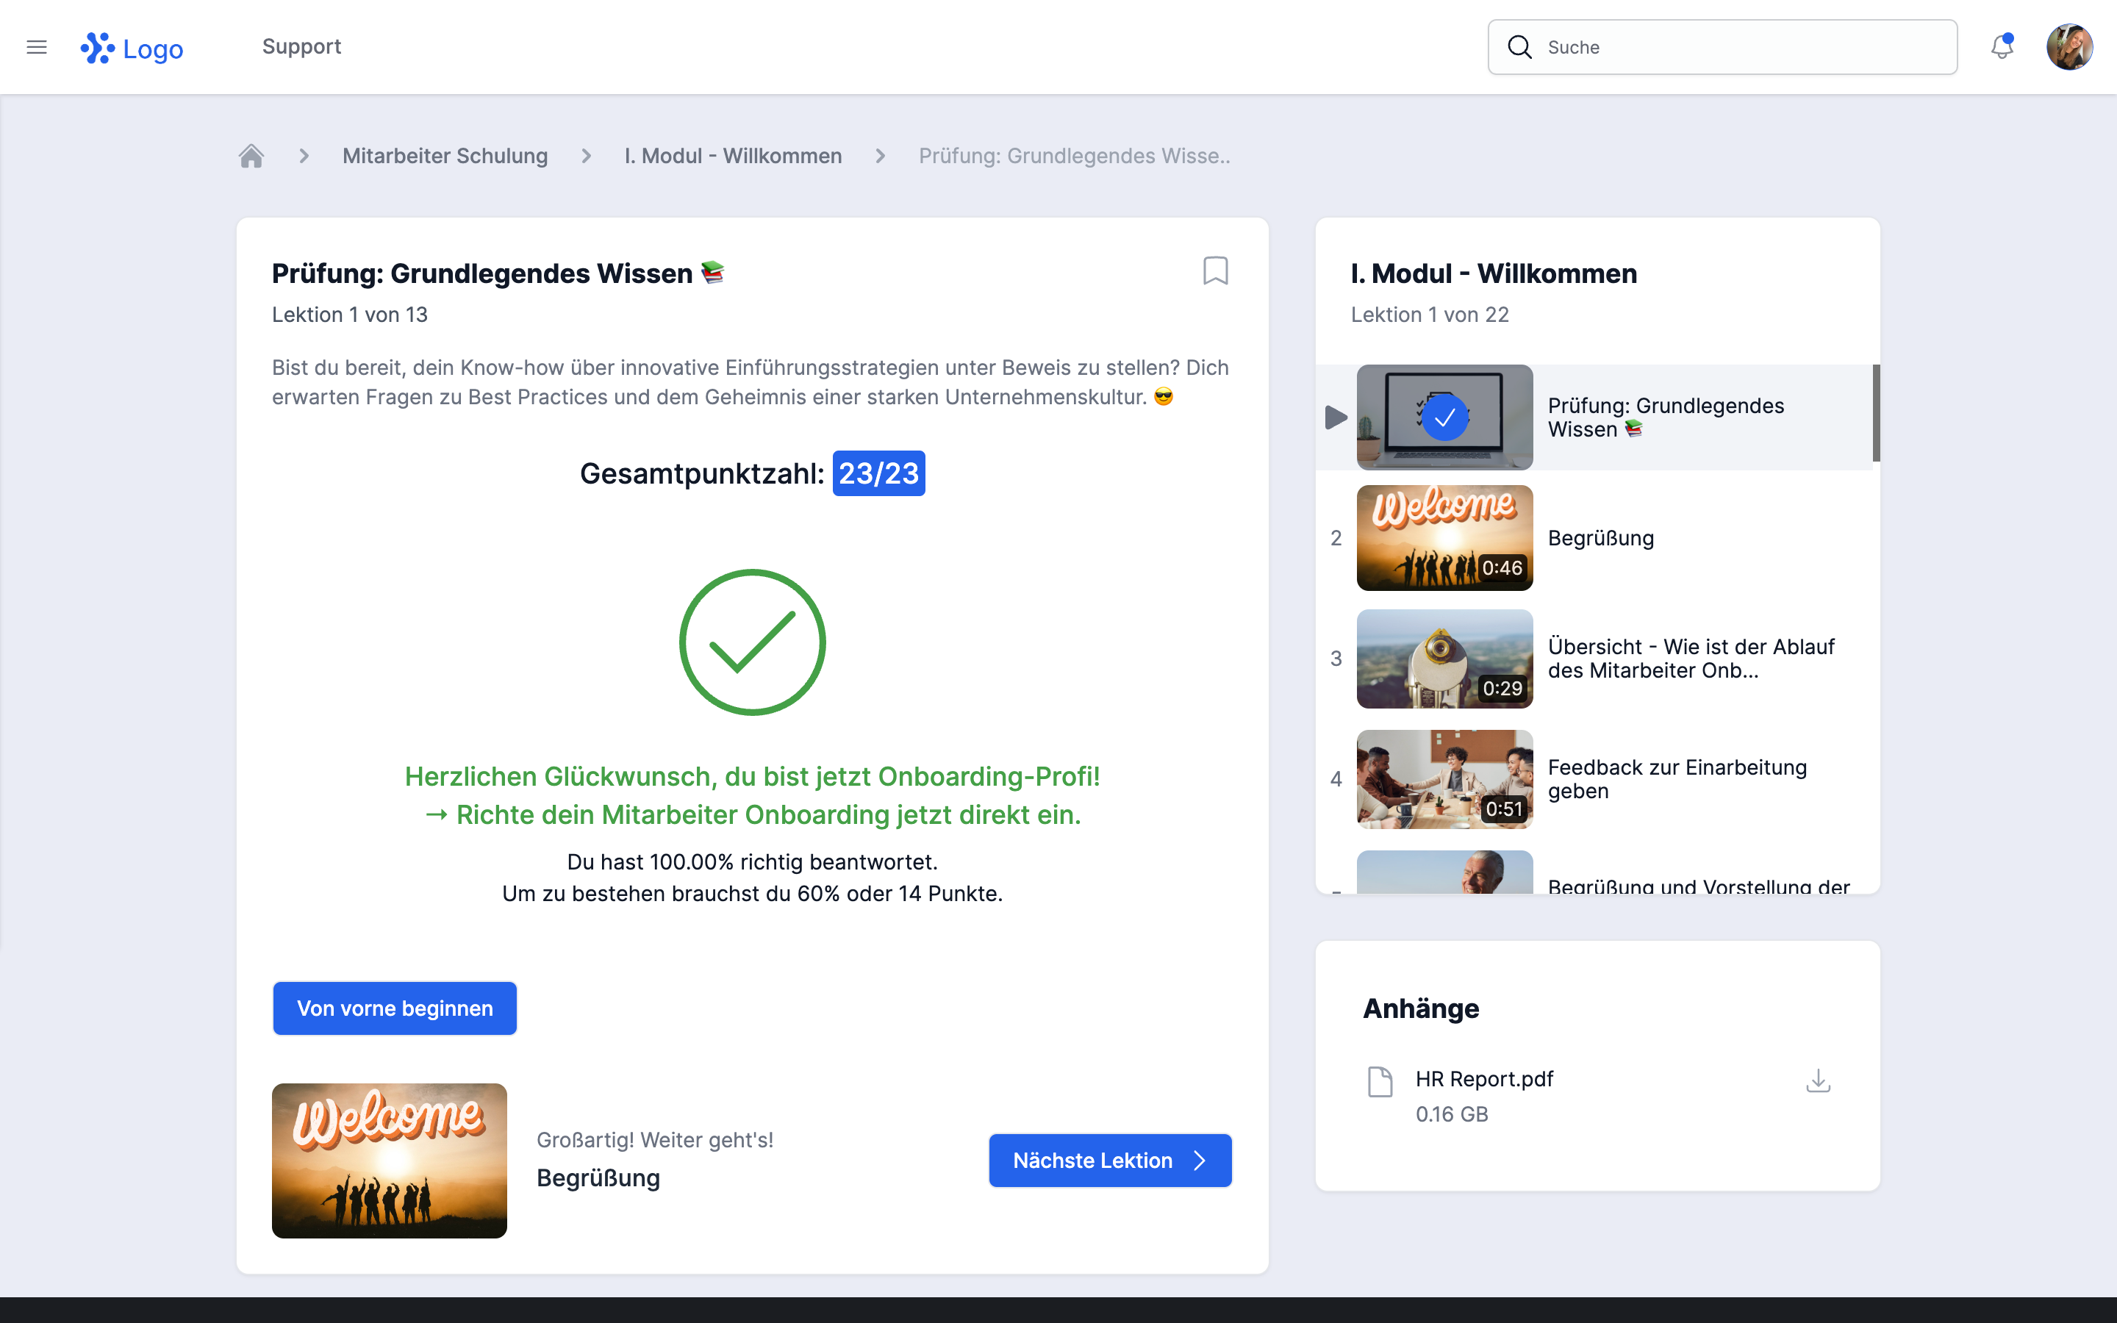2117x1323 pixels.
Task: Select Feedback zur Einarbeitung geben lesson
Action: point(1676,779)
